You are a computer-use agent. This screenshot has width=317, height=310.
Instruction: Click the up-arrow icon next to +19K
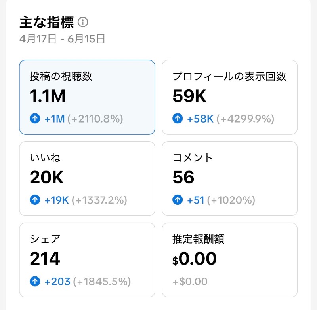[35, 200]
